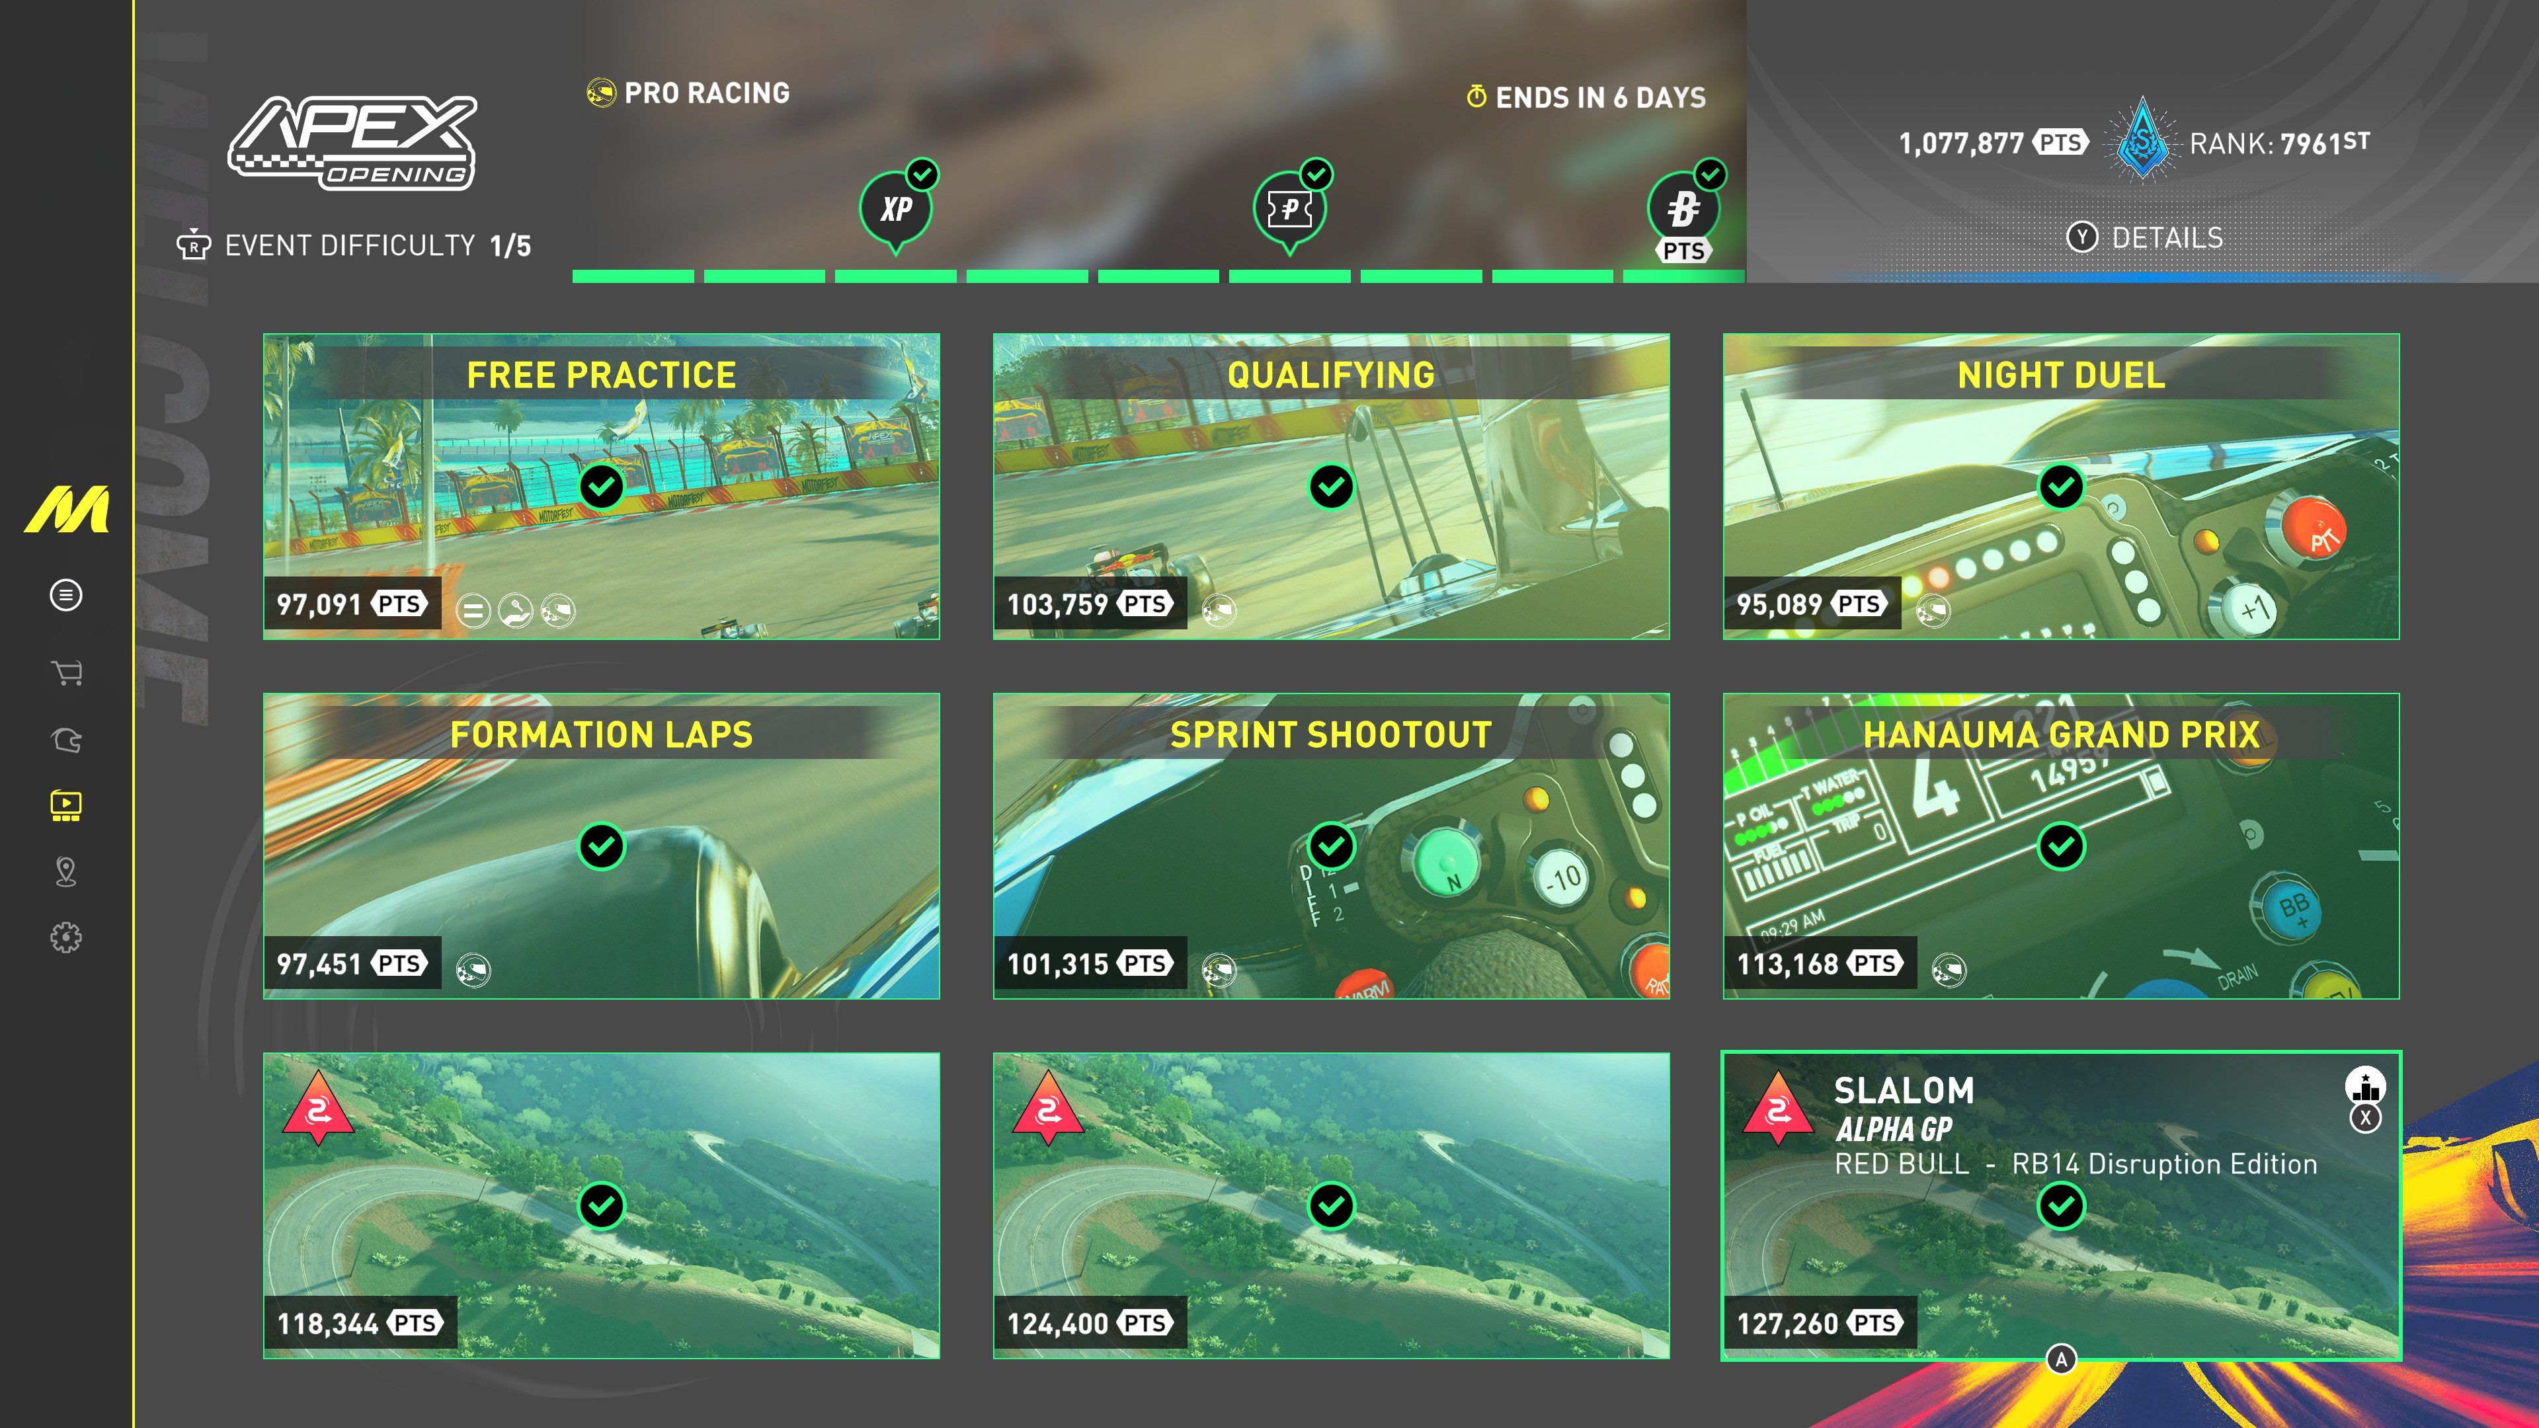Click the rank crest badge icon
2539x1428 pixels.
(2142, 140)
